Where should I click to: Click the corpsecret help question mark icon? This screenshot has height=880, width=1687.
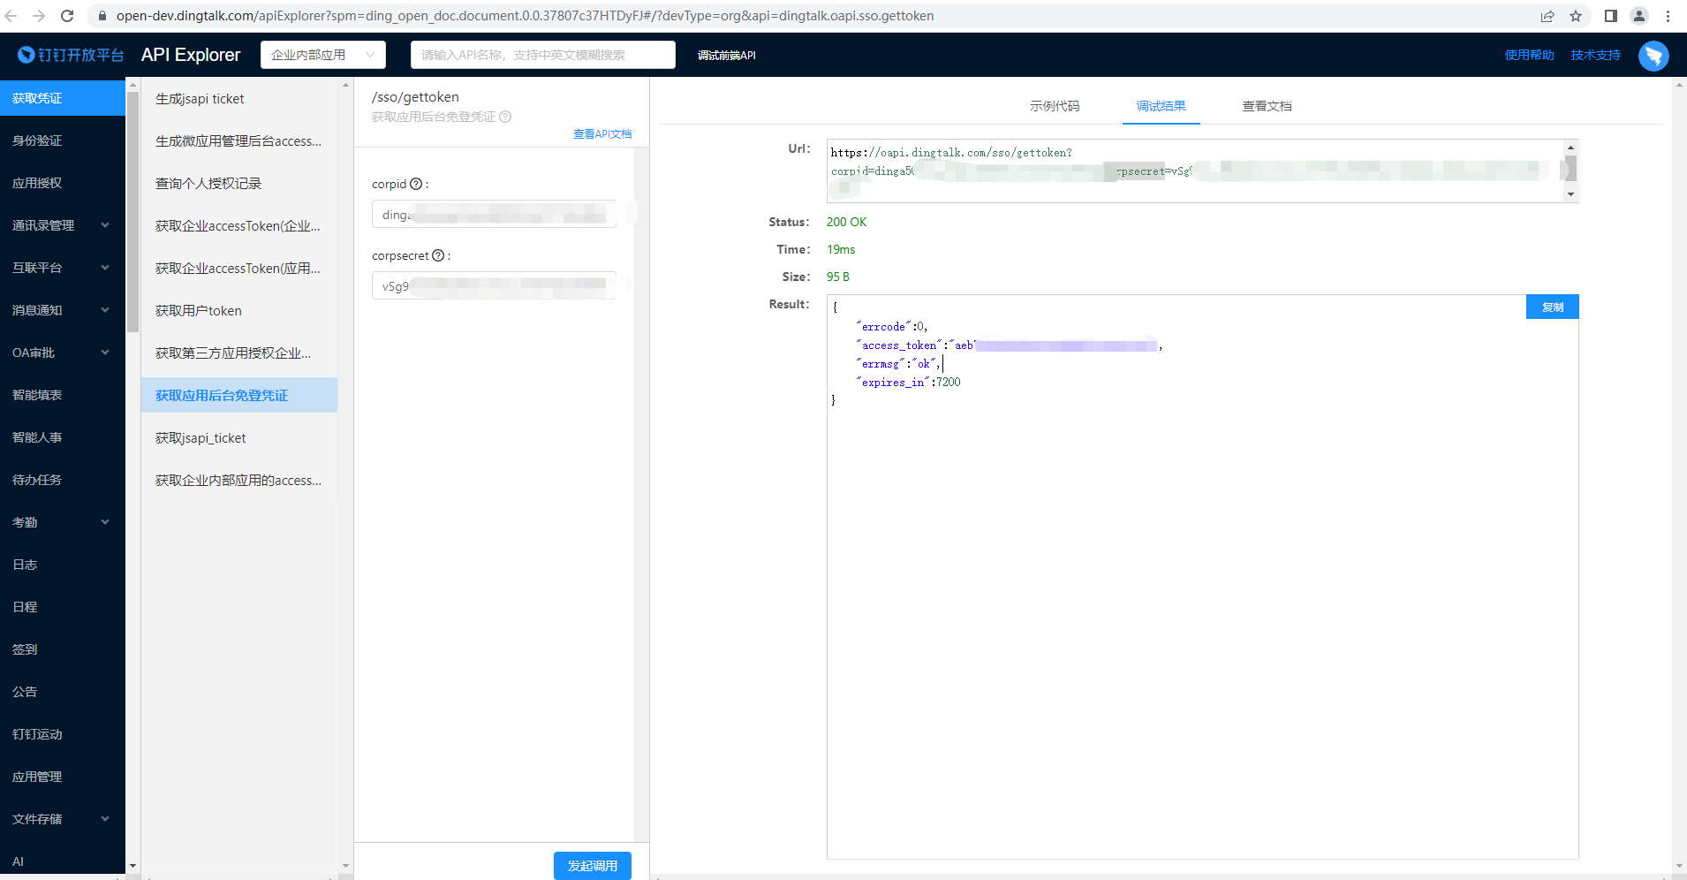pos(438,255)
